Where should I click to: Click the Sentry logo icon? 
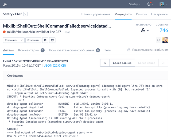point(5,4)
